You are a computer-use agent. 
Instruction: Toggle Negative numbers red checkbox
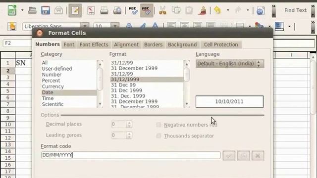pos(158,125)
